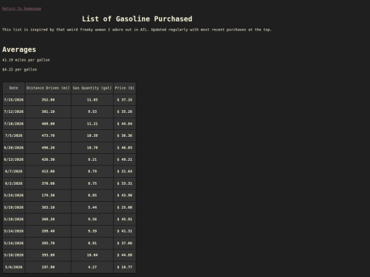Click gas quantity '9.53' in the 7/12/2026 row
Image resolution: width=370 pixels, height=277 pixels.
point(92,111)
